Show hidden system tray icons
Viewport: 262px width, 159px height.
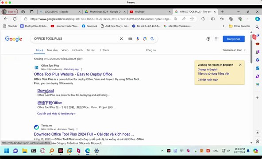[x=162, y=151]
